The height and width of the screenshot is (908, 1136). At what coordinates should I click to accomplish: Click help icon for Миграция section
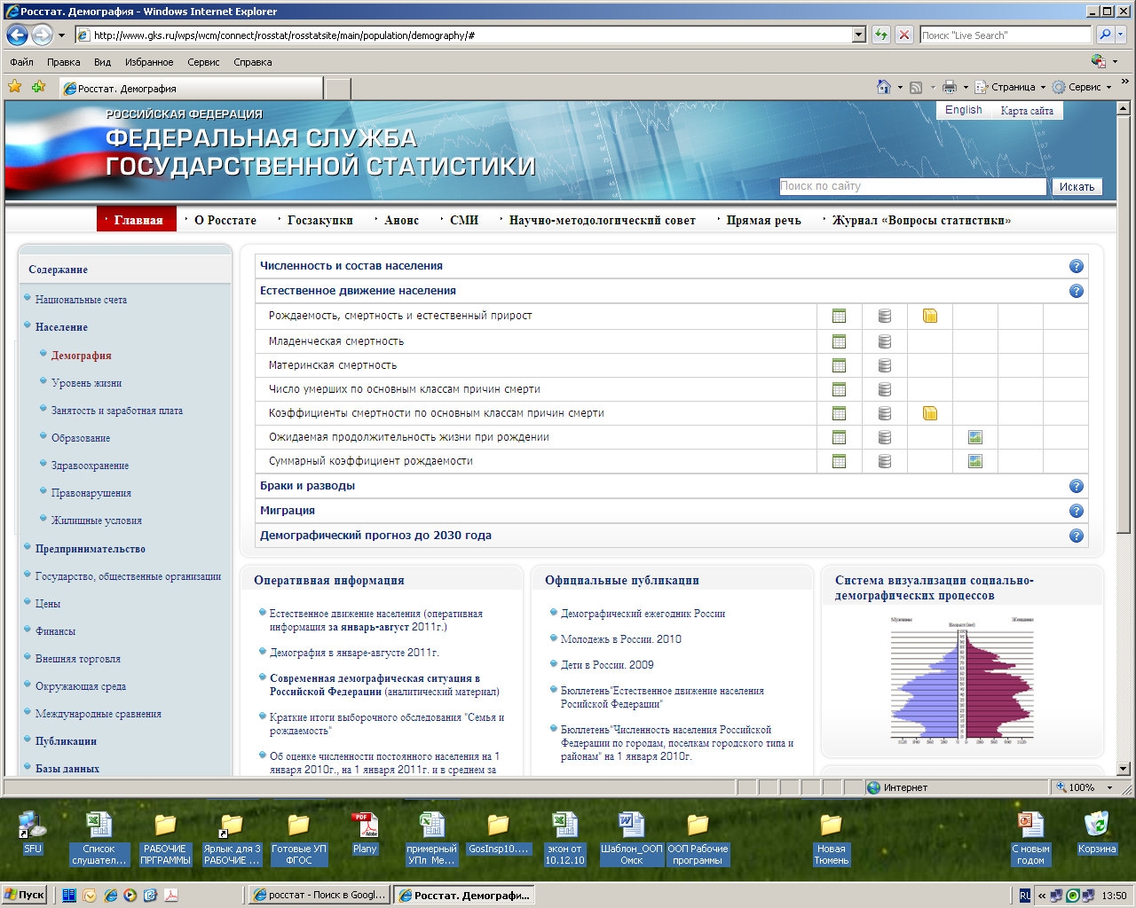point(1077,511)
